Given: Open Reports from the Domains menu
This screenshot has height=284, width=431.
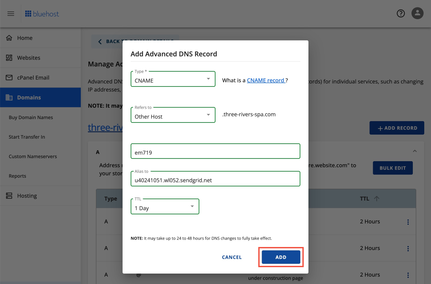Looking at the screenshot, I should point(17,176).
